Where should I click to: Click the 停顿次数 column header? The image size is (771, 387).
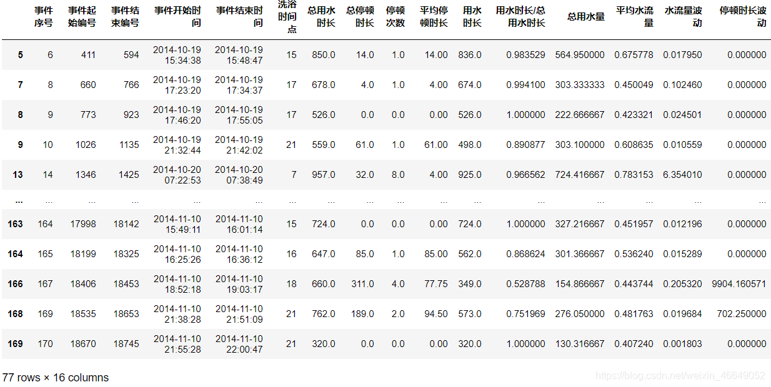coord(395,17)
